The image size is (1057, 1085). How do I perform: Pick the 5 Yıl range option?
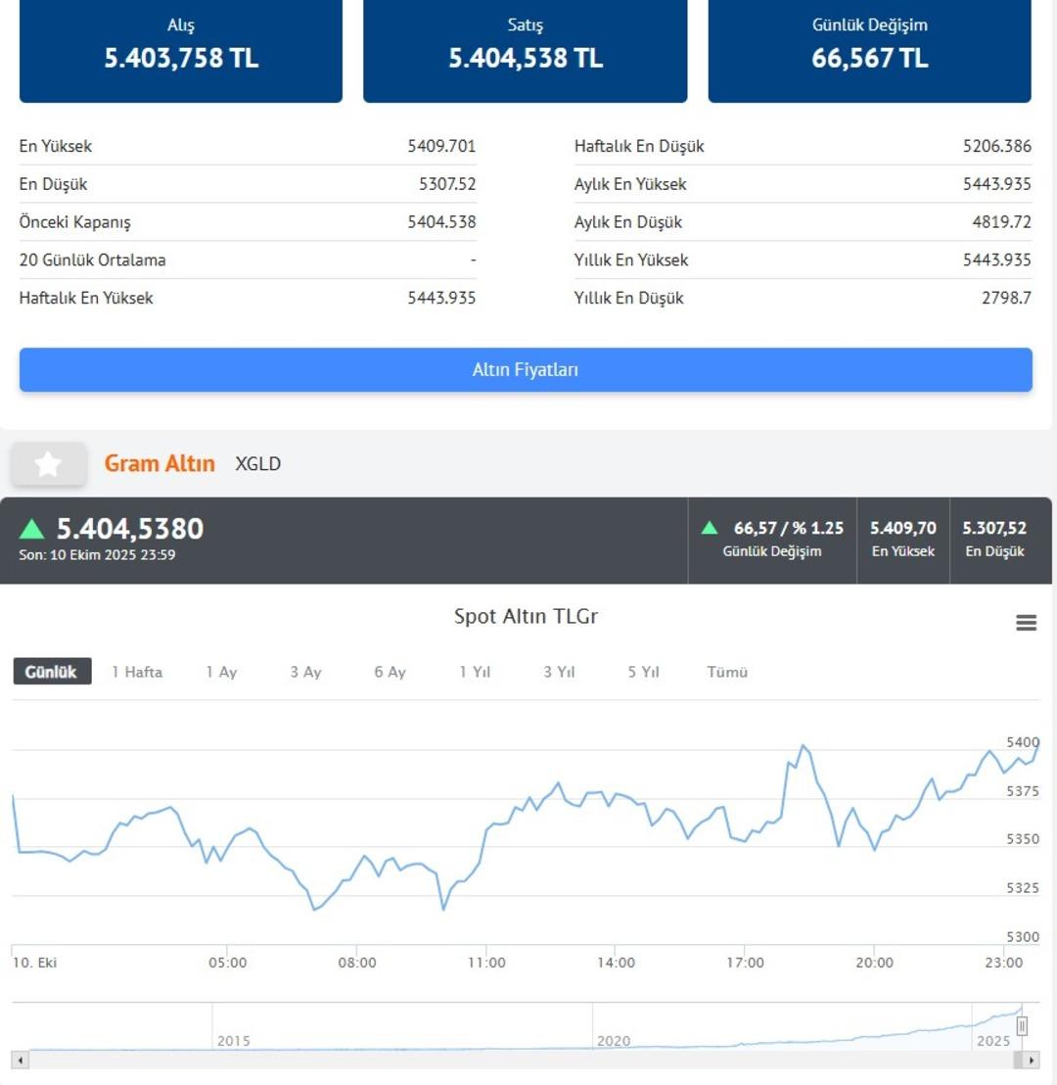643,672
